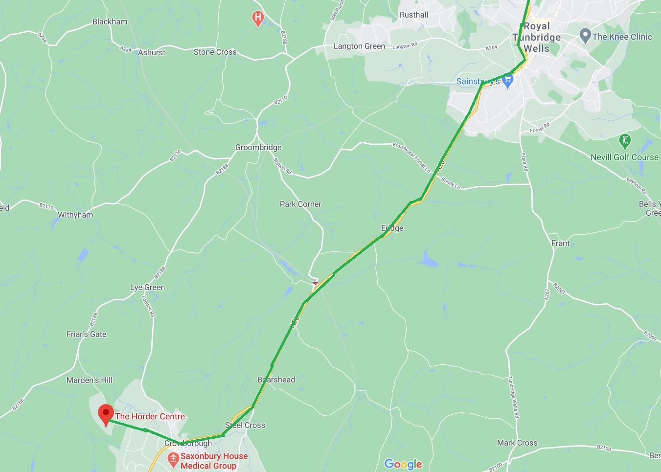Click the Mark Cross place label

[x=517, y=443]
